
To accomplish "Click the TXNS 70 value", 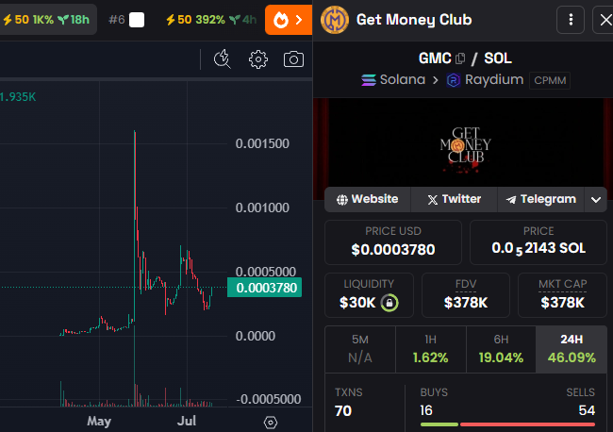I will click(343, 411).
